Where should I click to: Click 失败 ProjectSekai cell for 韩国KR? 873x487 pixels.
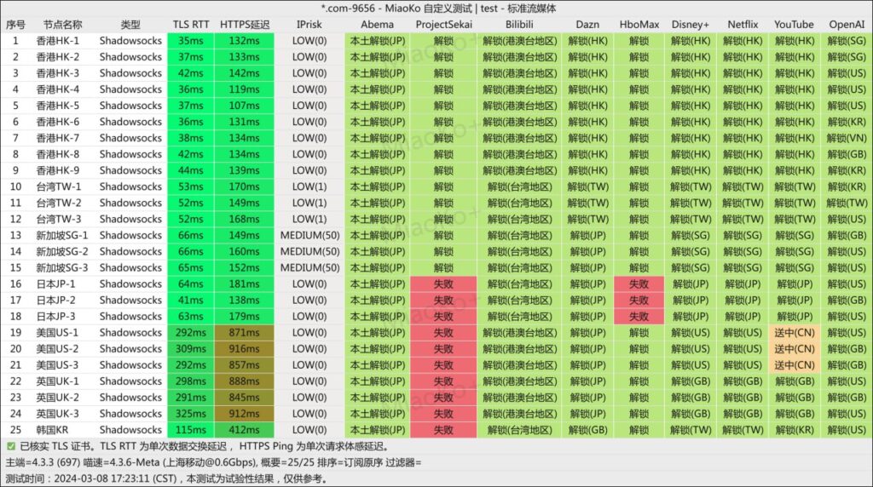tap(443, 430)
